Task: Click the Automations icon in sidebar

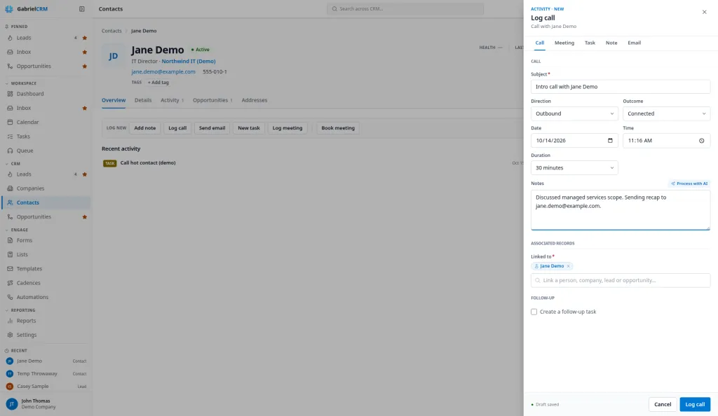Action: pos(10,297)
